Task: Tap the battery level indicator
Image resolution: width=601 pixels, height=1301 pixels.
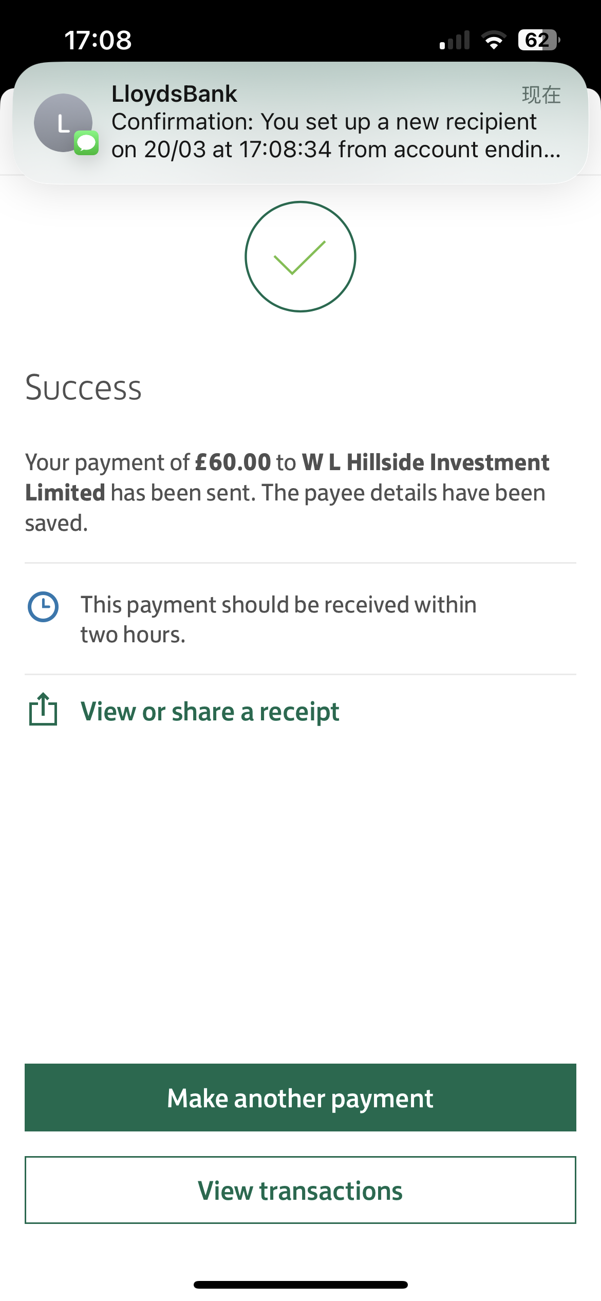Action: [x=538, y=40]
